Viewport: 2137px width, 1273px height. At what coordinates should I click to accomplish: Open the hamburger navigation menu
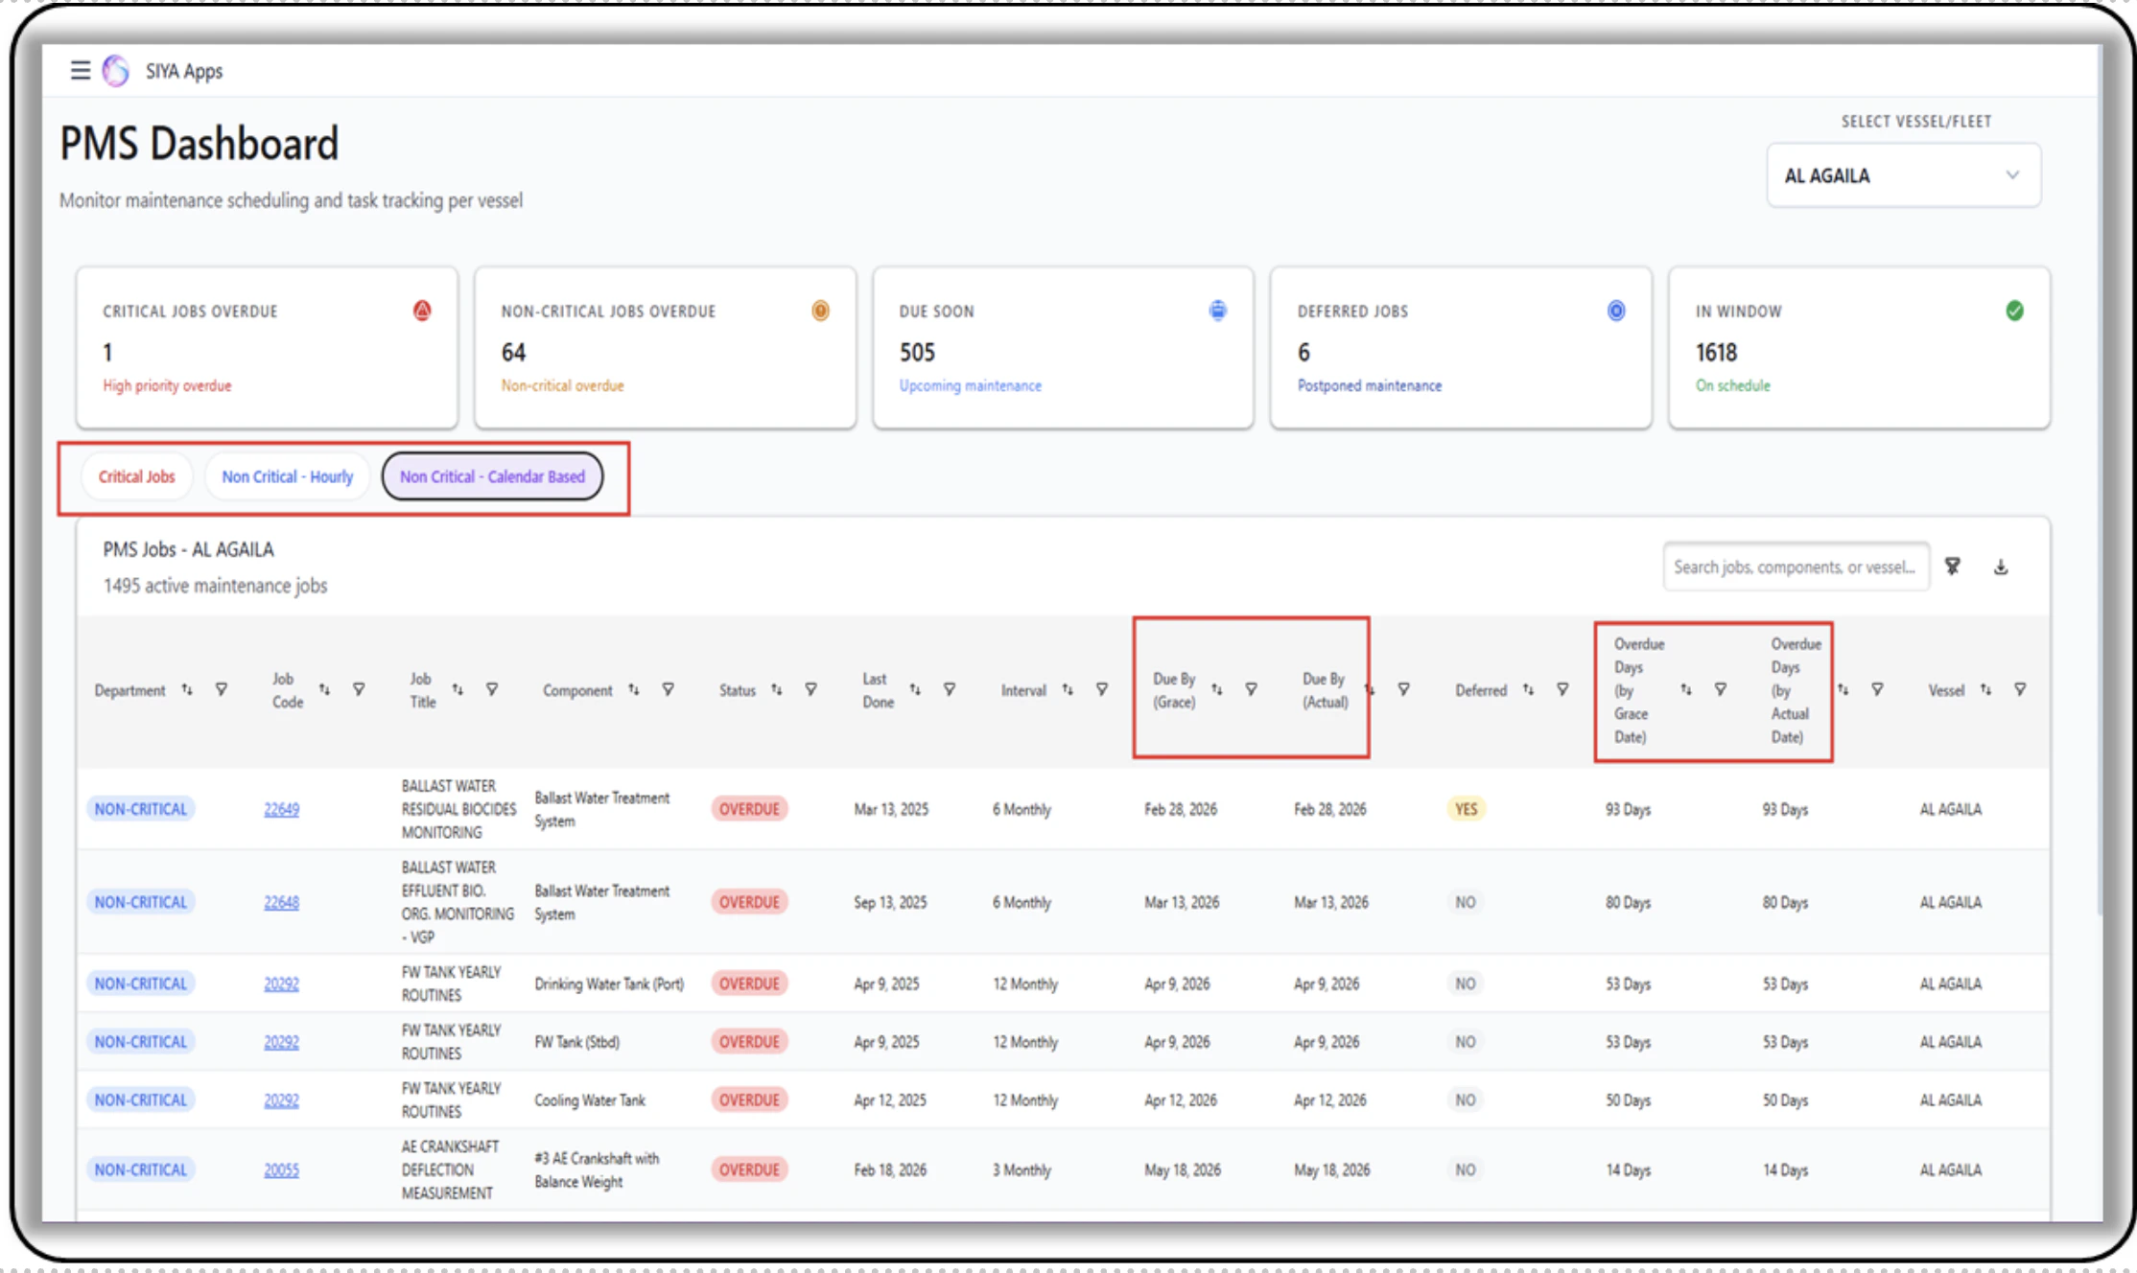[80, 70]
